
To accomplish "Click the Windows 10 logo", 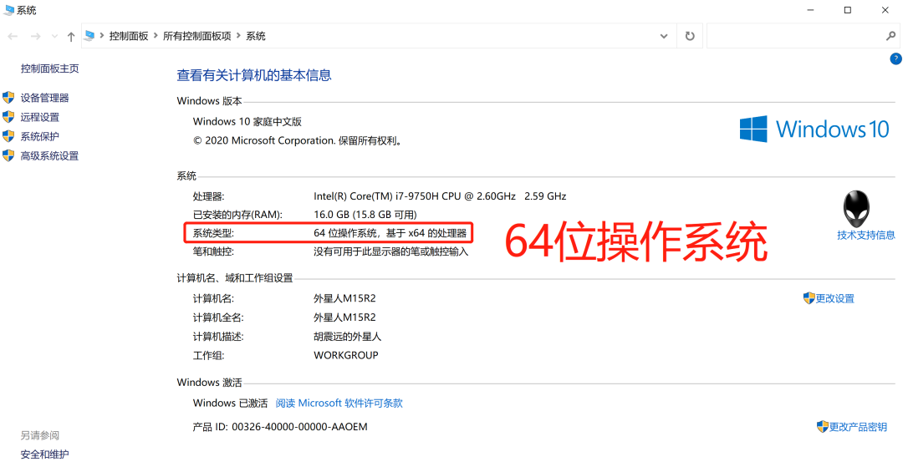I will 814,129.
